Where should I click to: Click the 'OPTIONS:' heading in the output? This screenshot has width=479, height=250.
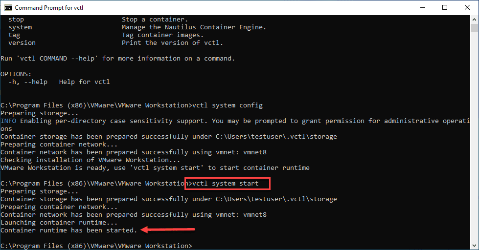[x=16, y=74]
